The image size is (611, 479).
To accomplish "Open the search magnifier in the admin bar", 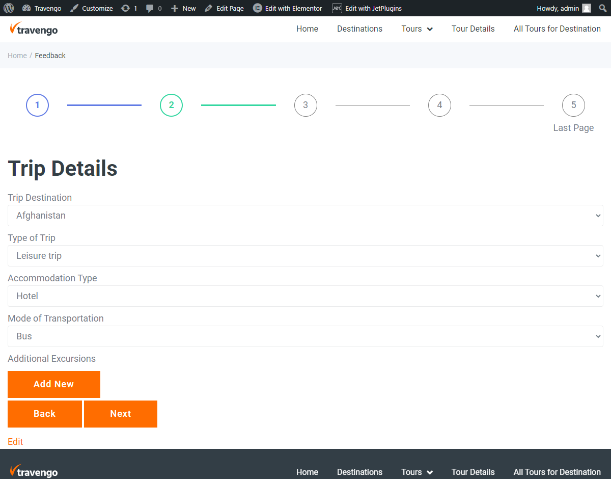I will (602, 8).
